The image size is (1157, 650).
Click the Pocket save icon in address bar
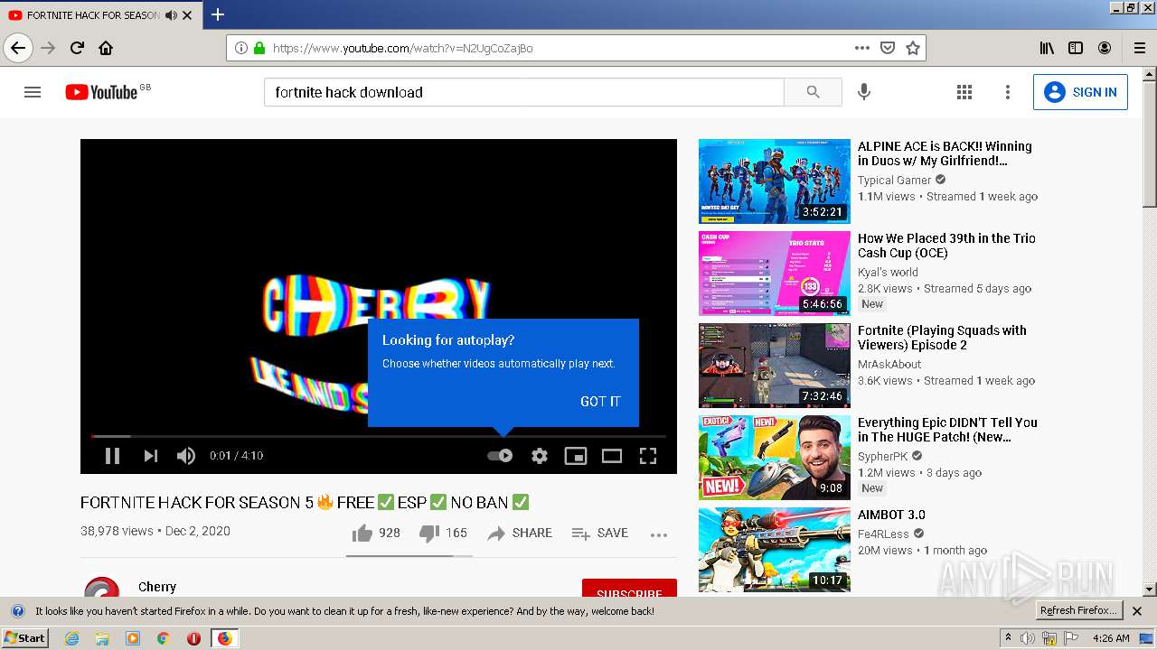pyautogui.click(x=888, y=48)
